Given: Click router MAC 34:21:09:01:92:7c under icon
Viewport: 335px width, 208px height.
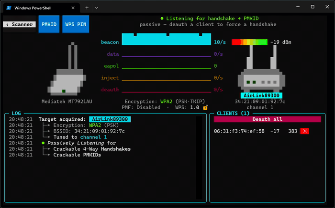Looking at the screenshot, I should (x=260, y=102).
